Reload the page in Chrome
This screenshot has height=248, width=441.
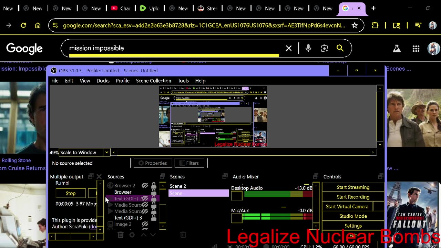tap(23, 25)
